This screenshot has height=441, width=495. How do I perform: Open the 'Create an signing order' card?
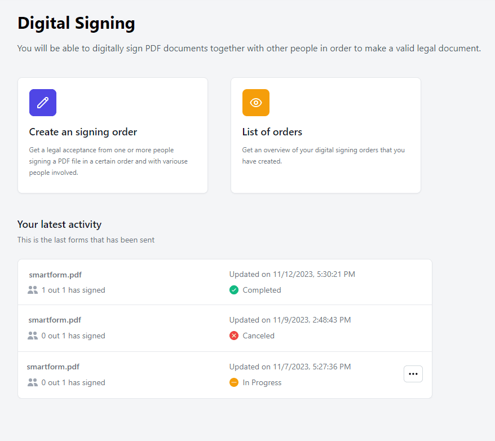click(112, 135)
